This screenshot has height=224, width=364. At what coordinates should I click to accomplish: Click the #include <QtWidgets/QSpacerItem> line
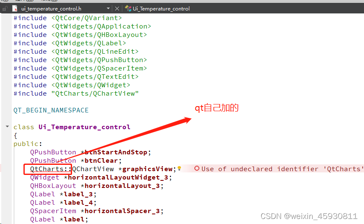pos(80,68)
